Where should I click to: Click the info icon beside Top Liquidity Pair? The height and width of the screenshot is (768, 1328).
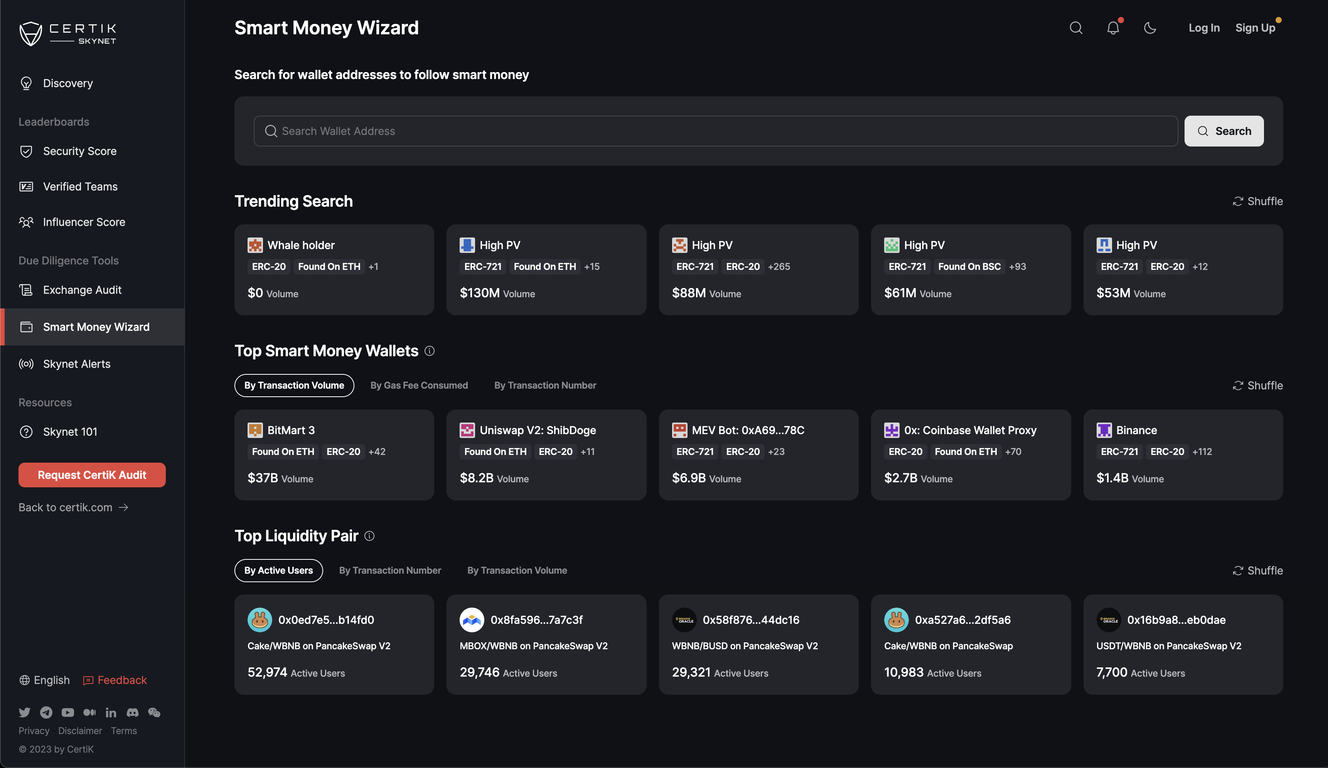(x=369, y=536)
